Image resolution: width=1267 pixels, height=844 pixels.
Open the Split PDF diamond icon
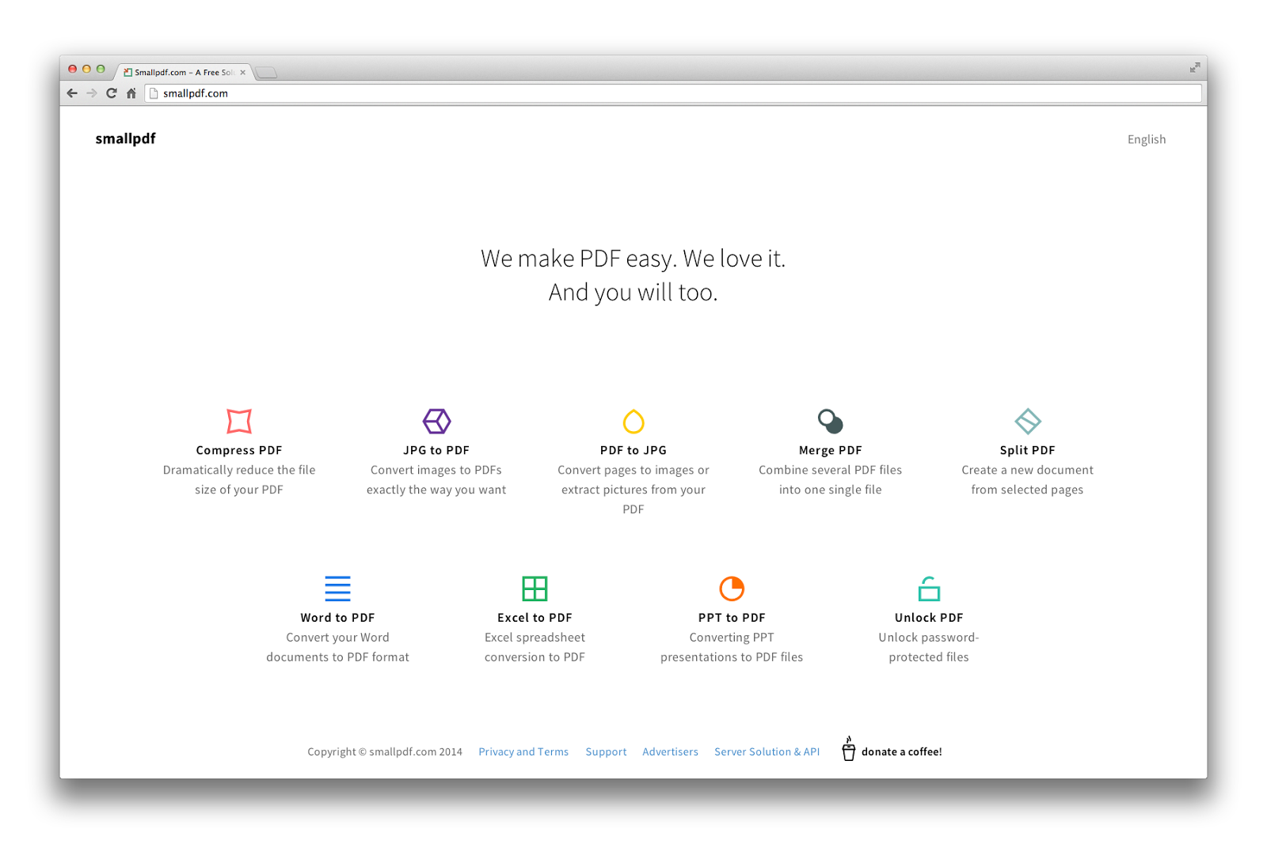1027,421
